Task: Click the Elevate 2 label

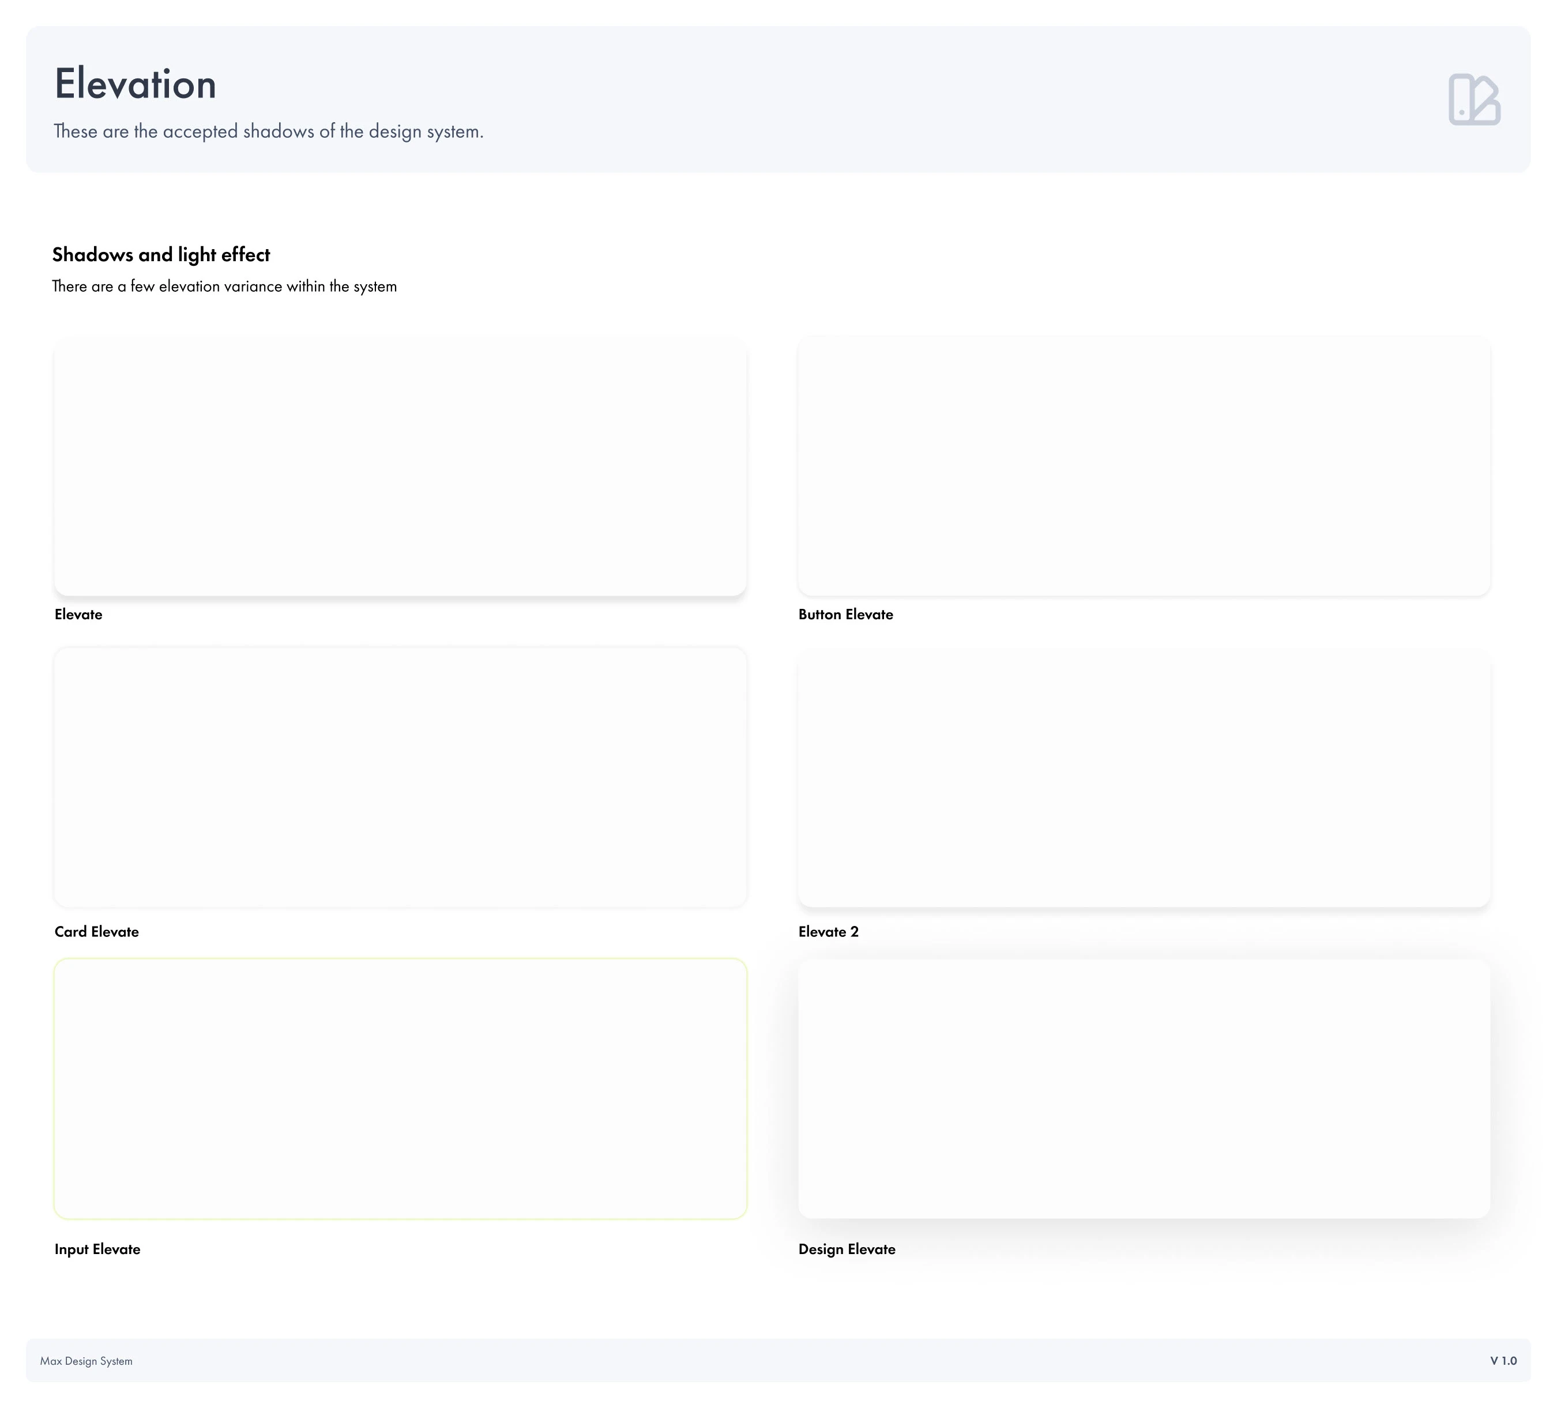Action: coord(828,931)
